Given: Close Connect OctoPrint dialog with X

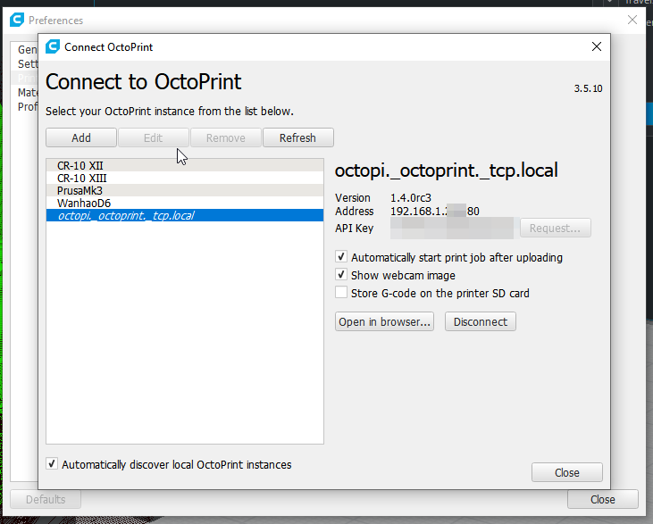Looking at the screenshot, I should 597,46.
